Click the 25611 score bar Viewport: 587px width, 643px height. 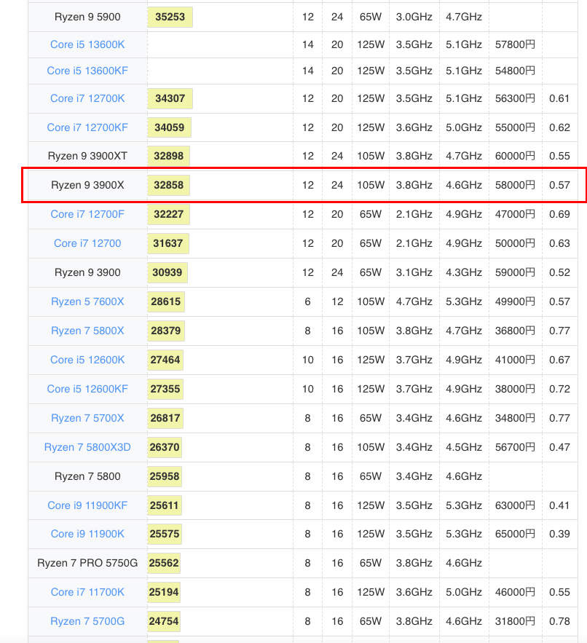165,505
